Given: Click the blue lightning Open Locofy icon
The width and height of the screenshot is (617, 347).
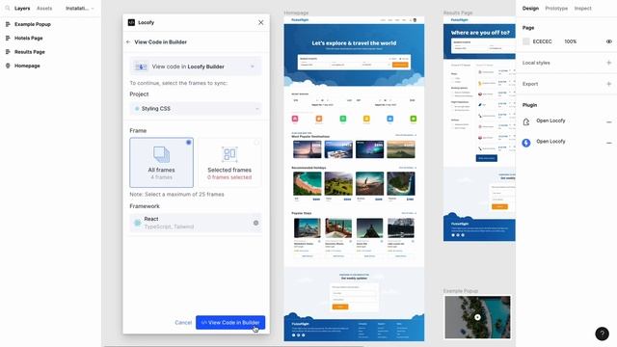Looking at the screenshot, I should pos(526,143).
